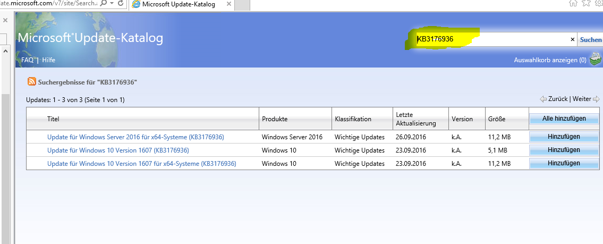Clear the search box with the X
603x244 pixels.
[x=572, y=39]
